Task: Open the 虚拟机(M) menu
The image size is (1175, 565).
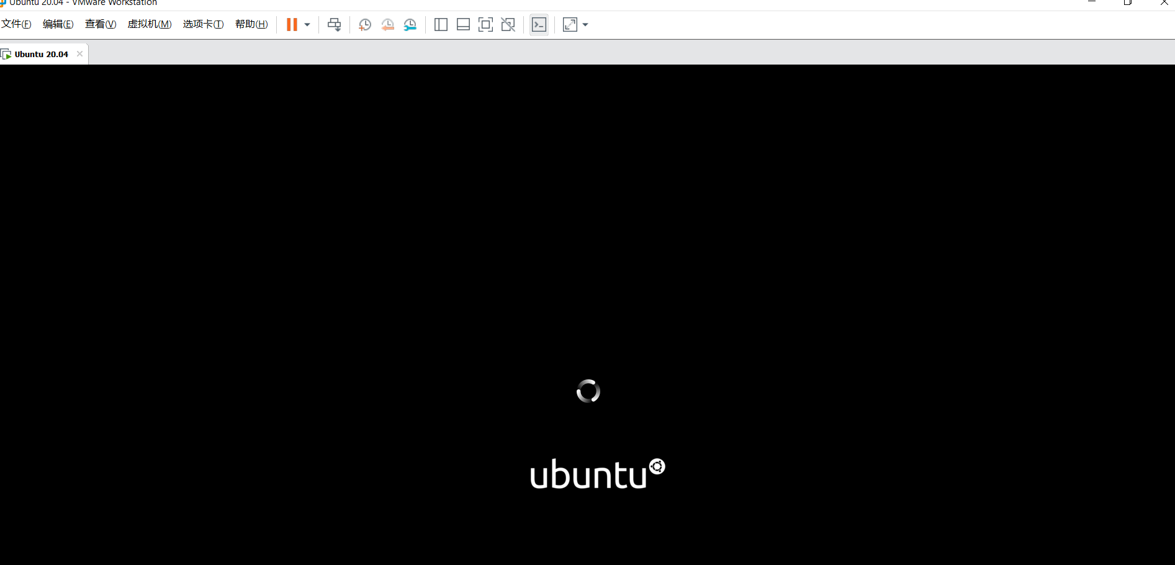Action: click(150, 24)
